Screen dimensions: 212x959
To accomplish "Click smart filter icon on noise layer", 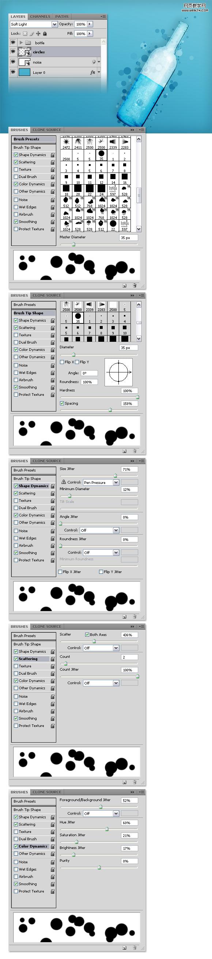I will click(x=94, y=62).
